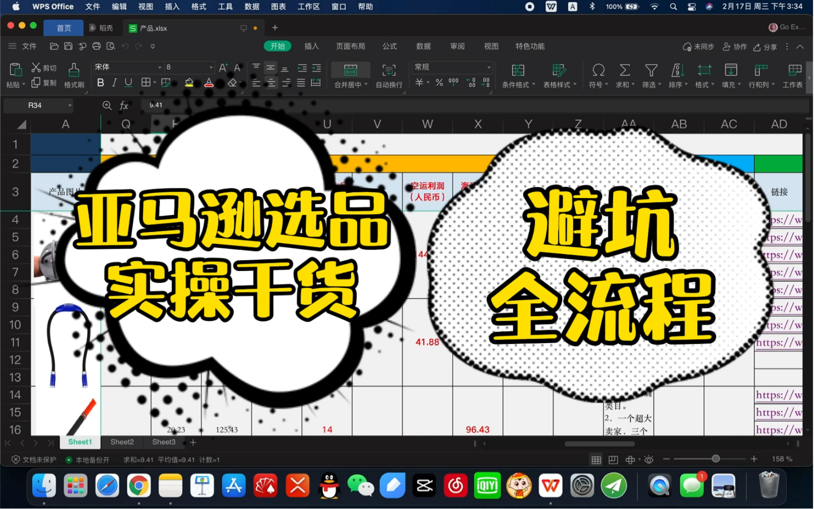Cut selection with 剪切

(x=44, y=67)
